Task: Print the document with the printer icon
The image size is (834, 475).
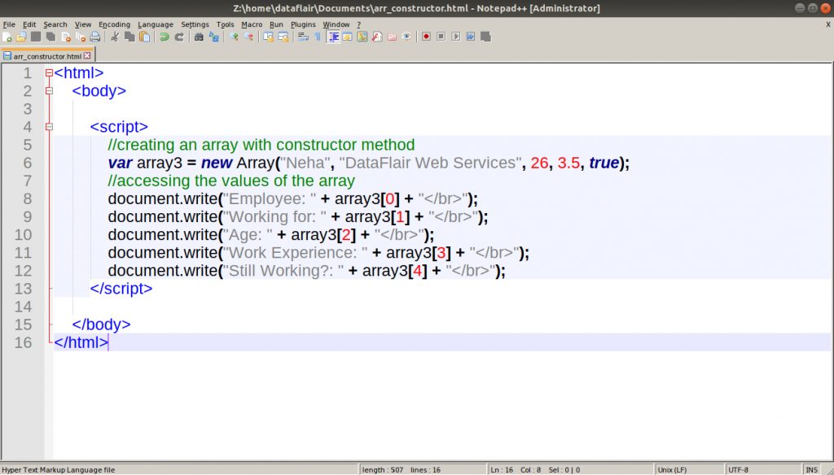Action: tap(94, 37)
